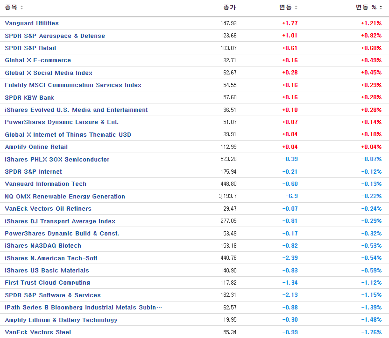Select closing price 448.80
Image resolution: width=389 pixels, height=338 pixels.
coord(228,184)
